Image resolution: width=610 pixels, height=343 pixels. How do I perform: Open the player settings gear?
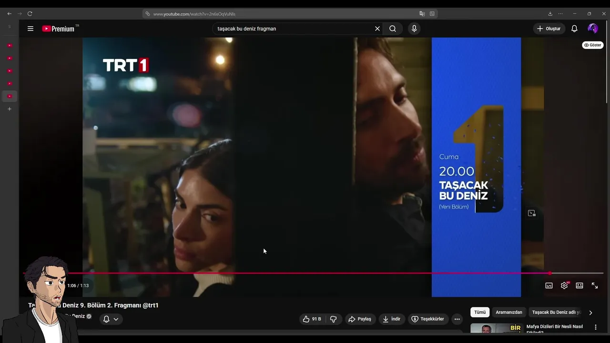tap(564, 285)
